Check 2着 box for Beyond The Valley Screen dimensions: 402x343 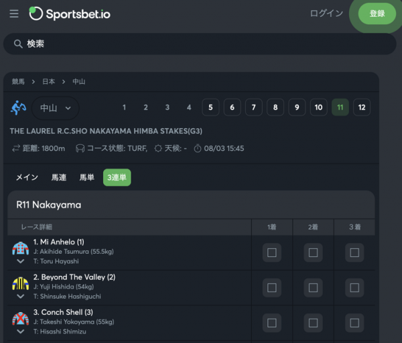click(313, 288)
